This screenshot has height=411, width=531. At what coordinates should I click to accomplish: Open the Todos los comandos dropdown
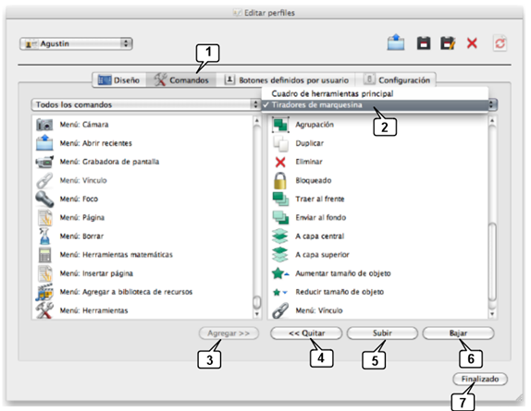(x=145, y=104)
